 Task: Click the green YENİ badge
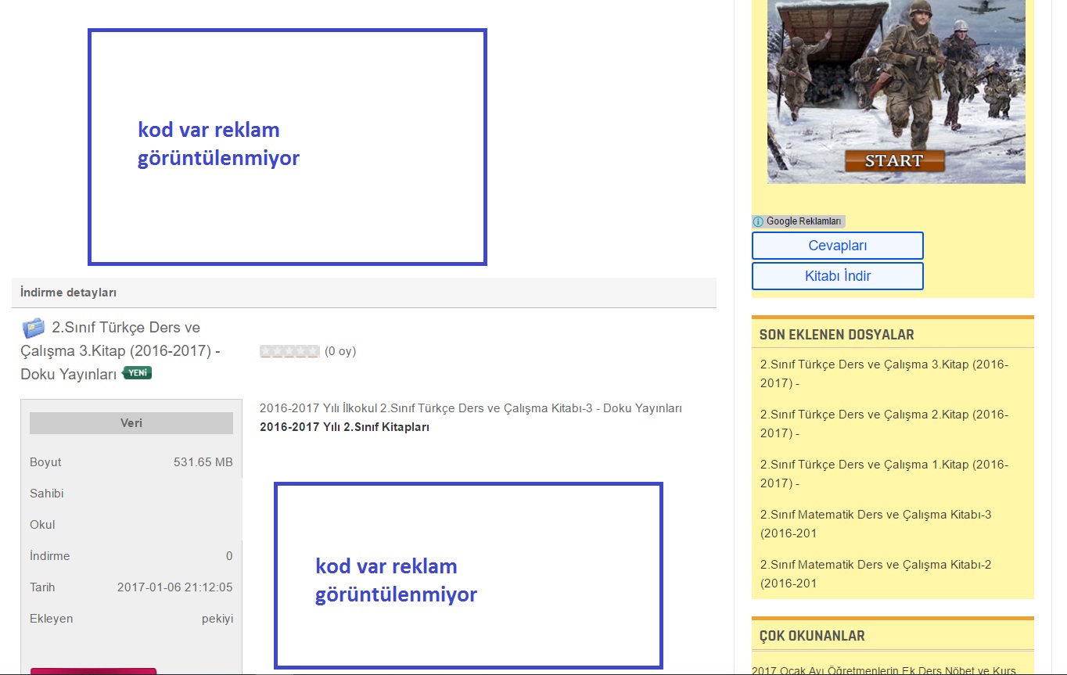pos(137,373)
